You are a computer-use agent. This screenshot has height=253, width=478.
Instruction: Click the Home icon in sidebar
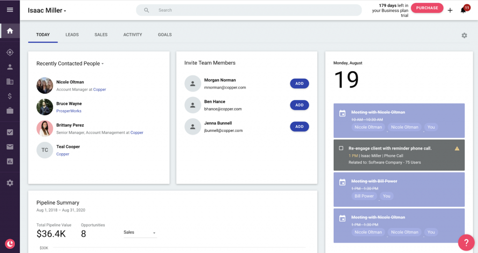tap(10, 31)
